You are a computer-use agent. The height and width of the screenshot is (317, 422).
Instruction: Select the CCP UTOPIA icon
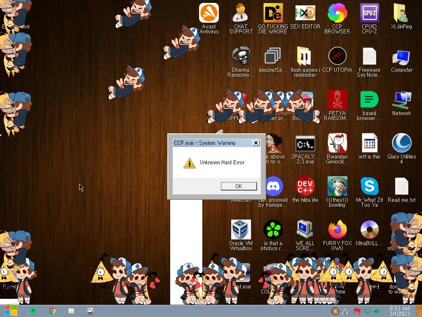pos(337,60)
